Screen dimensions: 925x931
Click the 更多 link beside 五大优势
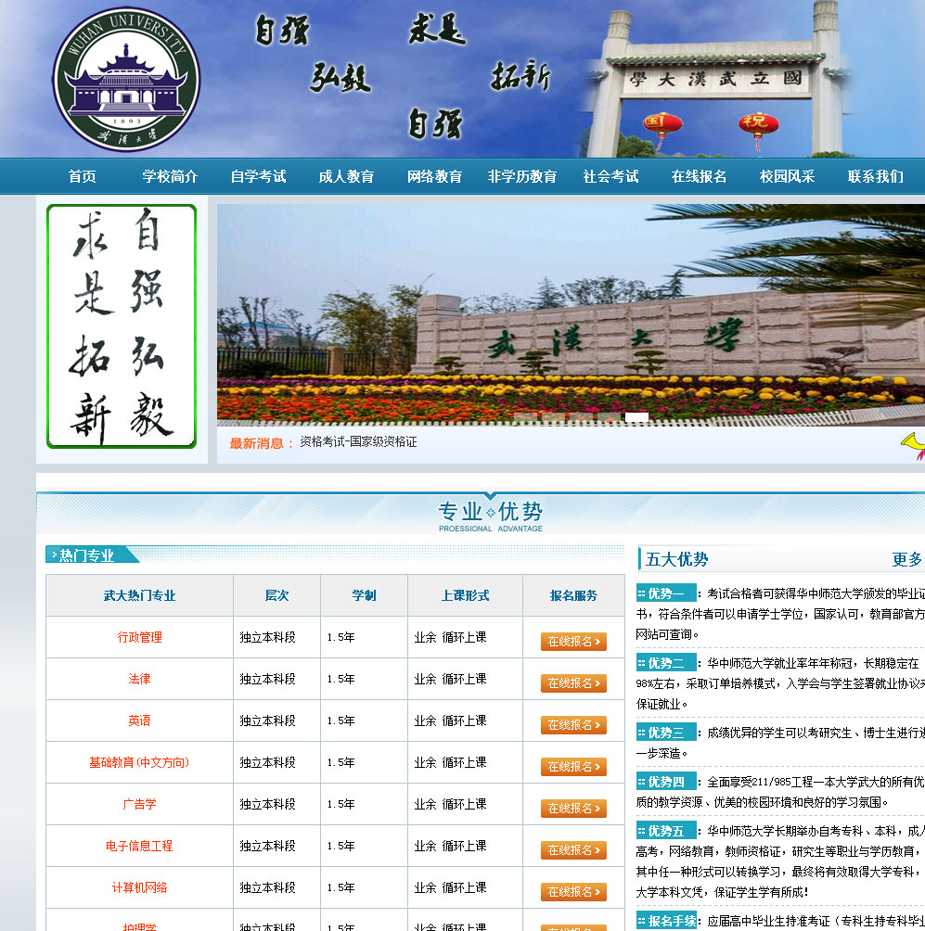907,559
